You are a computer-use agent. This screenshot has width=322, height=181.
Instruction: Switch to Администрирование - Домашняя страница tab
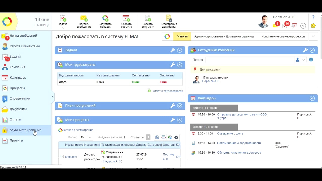tap(224, 36)
